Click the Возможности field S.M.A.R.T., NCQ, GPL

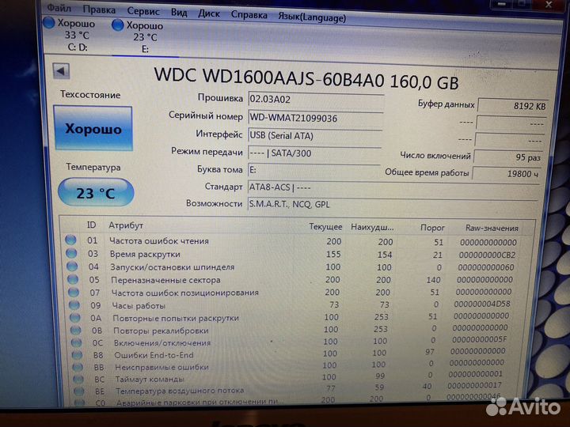[x=393, y=205]
